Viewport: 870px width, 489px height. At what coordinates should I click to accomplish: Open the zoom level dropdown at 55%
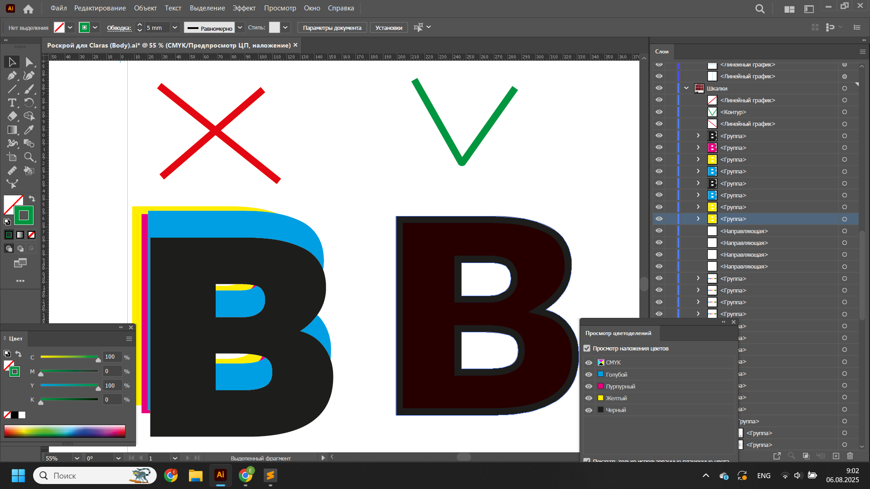pos(77,458)
